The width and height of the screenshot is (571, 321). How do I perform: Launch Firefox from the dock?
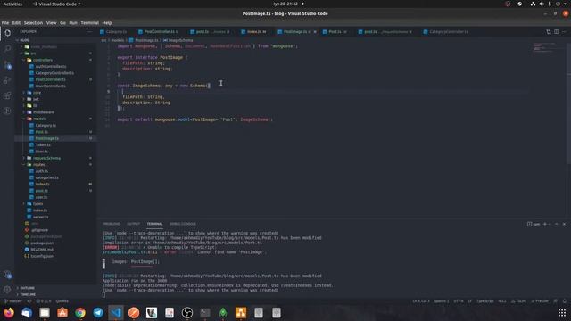9,313
